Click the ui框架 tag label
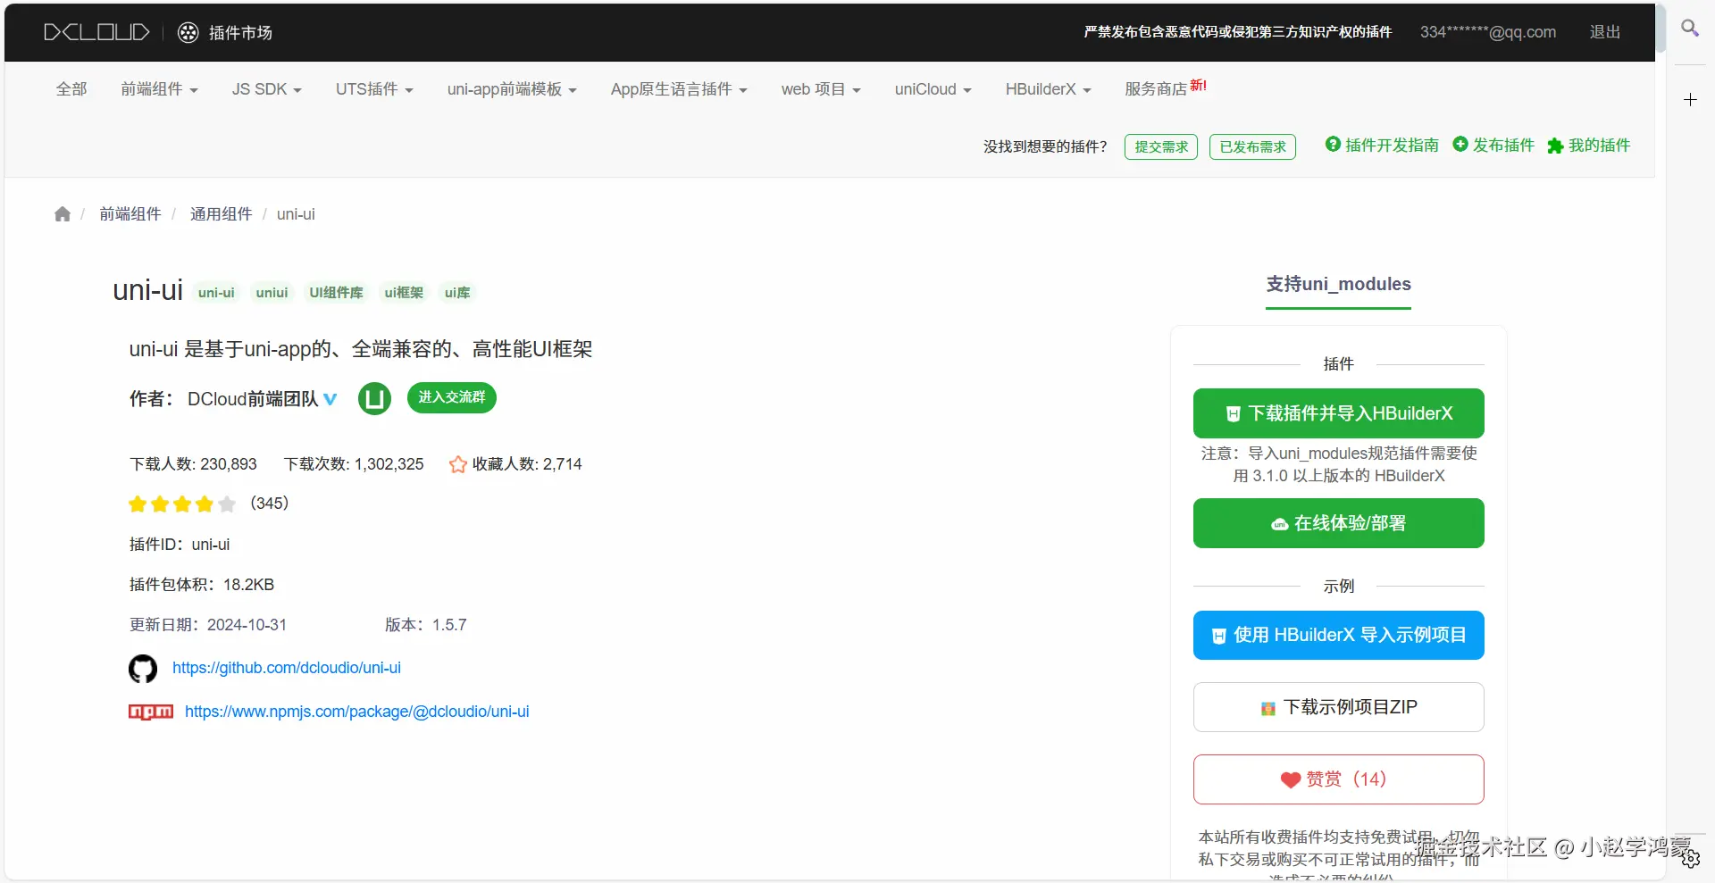The image size is (1715, 883). click(404, 293)
